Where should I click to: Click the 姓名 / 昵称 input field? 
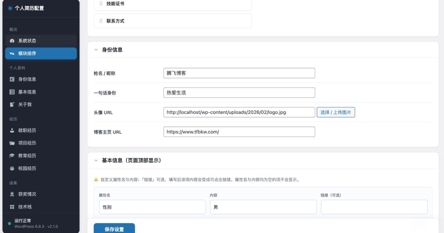point(239,73)
